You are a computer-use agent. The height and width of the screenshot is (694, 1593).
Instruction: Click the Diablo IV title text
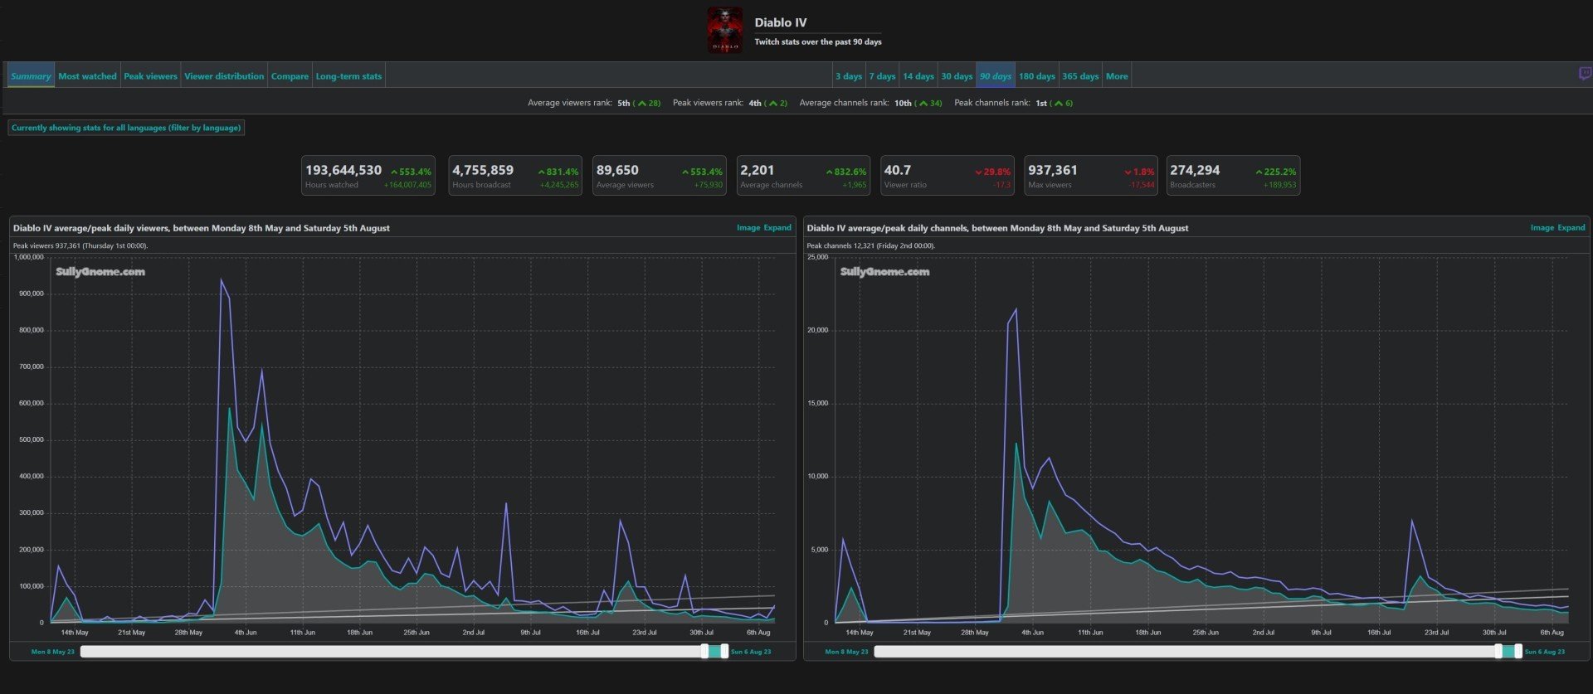780,22
